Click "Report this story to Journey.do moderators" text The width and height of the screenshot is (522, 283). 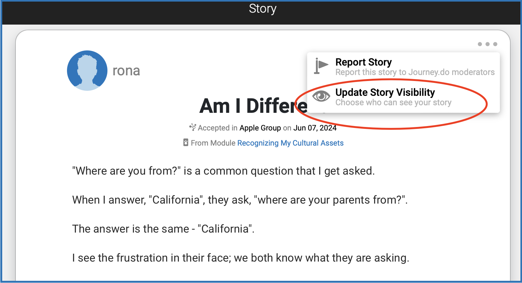(x=415, y=72)
